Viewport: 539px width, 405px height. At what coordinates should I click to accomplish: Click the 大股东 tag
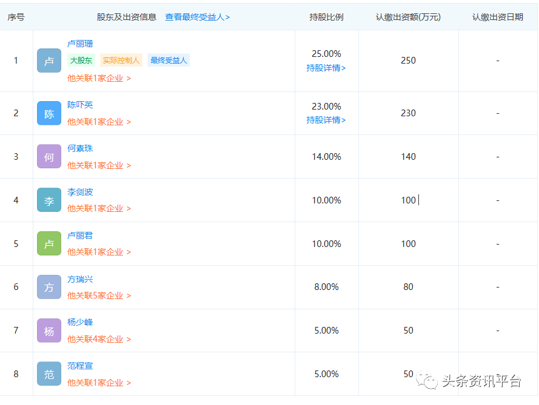[81, 61]
